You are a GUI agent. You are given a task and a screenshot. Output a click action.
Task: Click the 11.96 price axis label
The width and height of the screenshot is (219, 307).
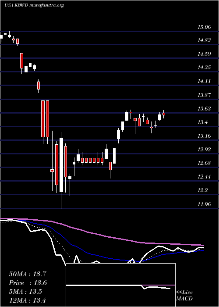204,204
